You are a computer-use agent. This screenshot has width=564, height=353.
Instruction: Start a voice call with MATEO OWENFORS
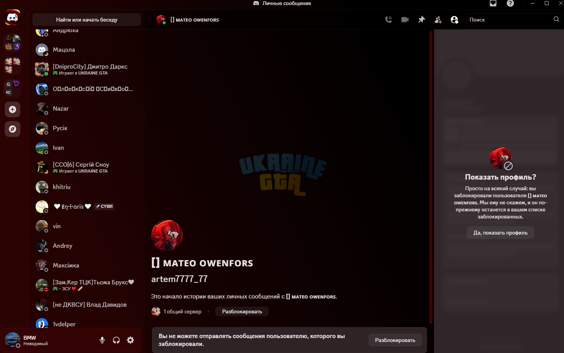389,20
